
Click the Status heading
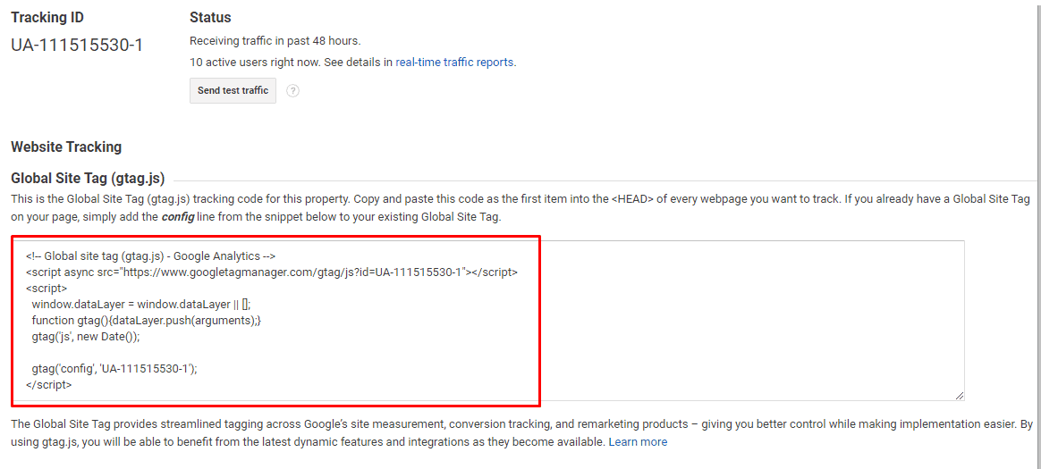click(x=210, y=17)
